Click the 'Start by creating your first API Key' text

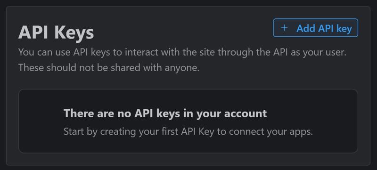(188, 131)
